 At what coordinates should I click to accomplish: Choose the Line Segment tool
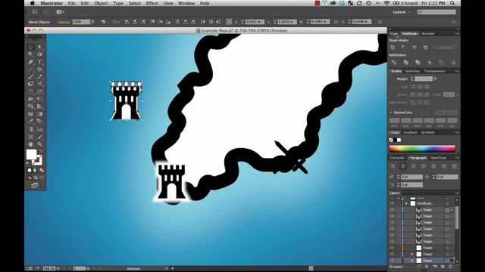pyautogui.click(x=31, y=70)
